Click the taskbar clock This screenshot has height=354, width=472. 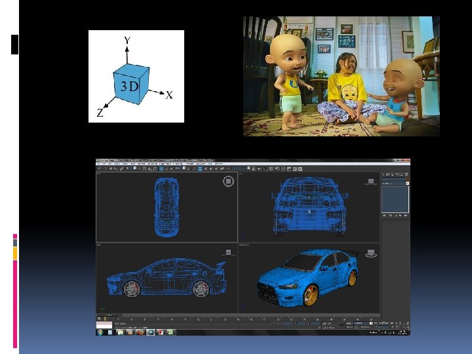[x=403, y=332]
